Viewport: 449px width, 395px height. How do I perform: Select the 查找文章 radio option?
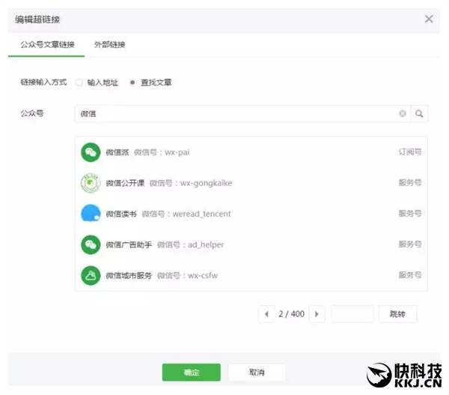coord(133,82)
